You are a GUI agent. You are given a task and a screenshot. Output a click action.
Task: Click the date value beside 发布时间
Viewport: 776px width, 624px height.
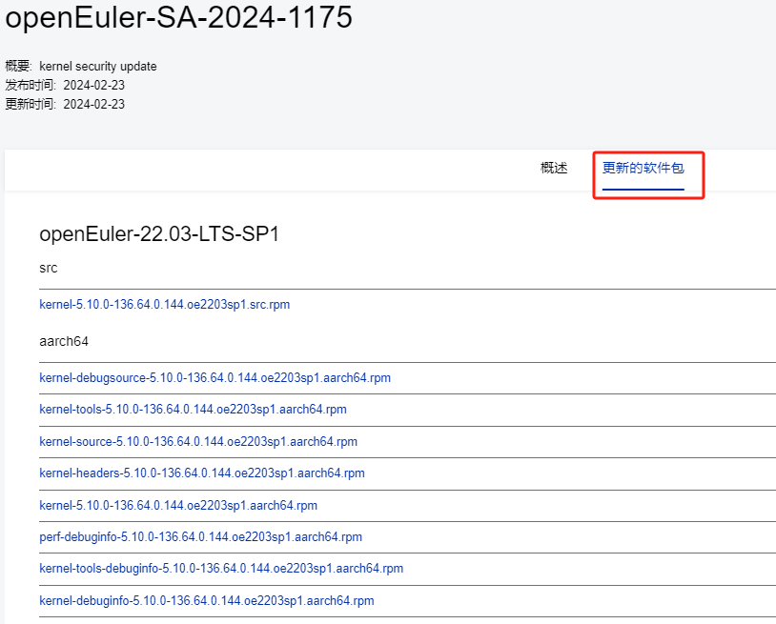click(93, 86)
